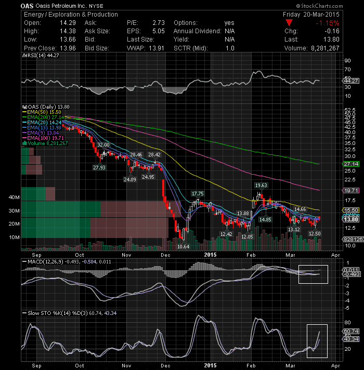
Task: Click the 43.34 stochastic axis tag
Action: (351, 339)
